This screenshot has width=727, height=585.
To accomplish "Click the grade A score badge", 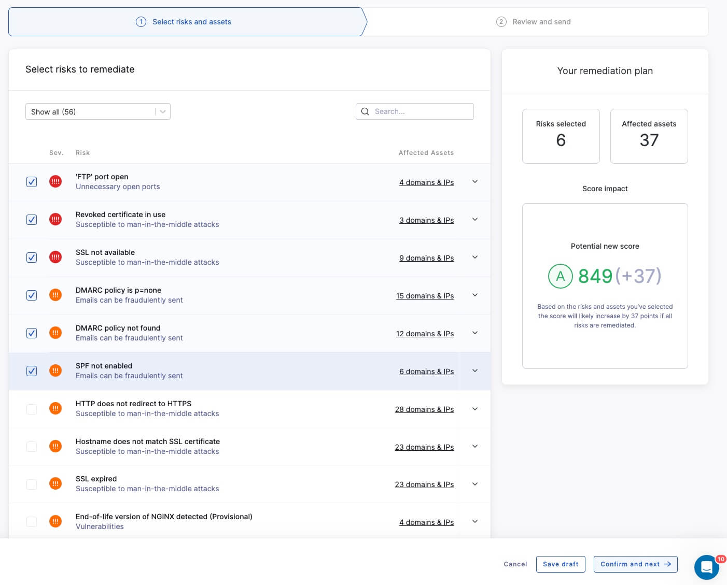I will pos(560,276).
